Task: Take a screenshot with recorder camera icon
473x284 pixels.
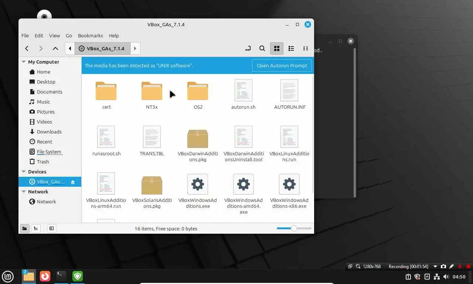Action: click(443, 267)
